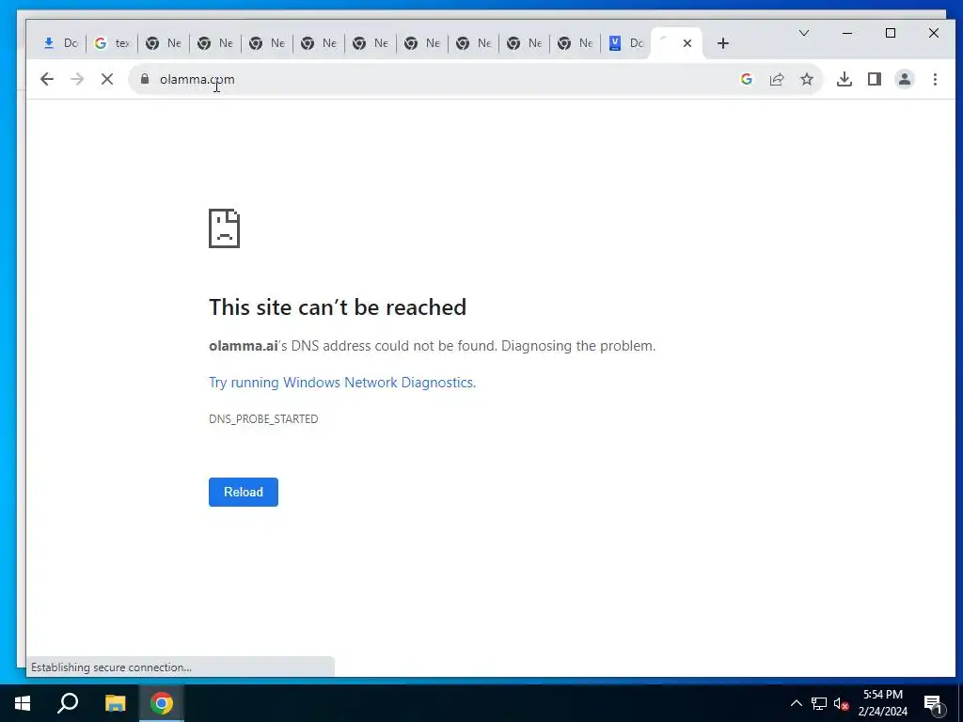Open Chrome three-dot menu
The width and height of the screenshot is (963, 722).
pos(935,79)
